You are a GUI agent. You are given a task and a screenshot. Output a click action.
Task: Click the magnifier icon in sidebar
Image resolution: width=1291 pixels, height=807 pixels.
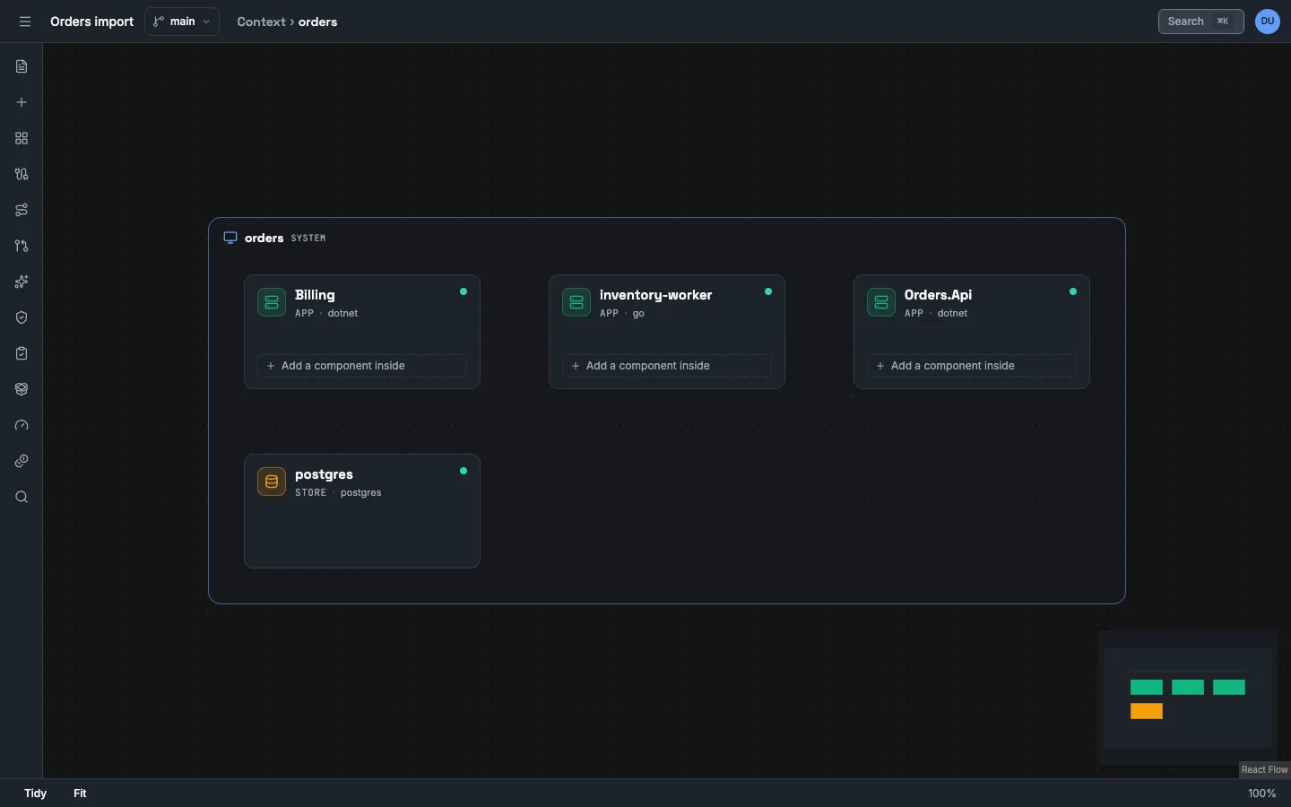tap(22, 497)
